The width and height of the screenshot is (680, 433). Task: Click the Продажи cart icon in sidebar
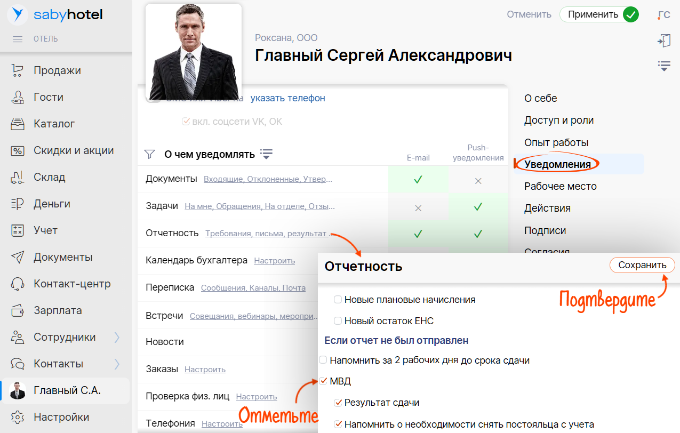(17, 70)
